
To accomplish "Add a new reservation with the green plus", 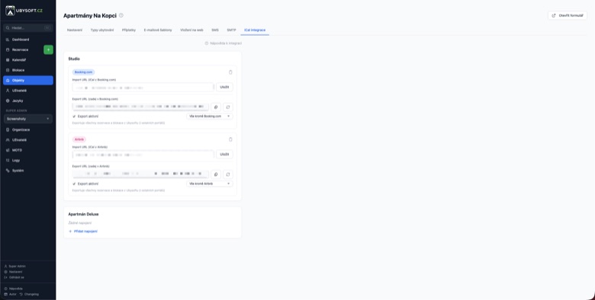I will point(48,49).
